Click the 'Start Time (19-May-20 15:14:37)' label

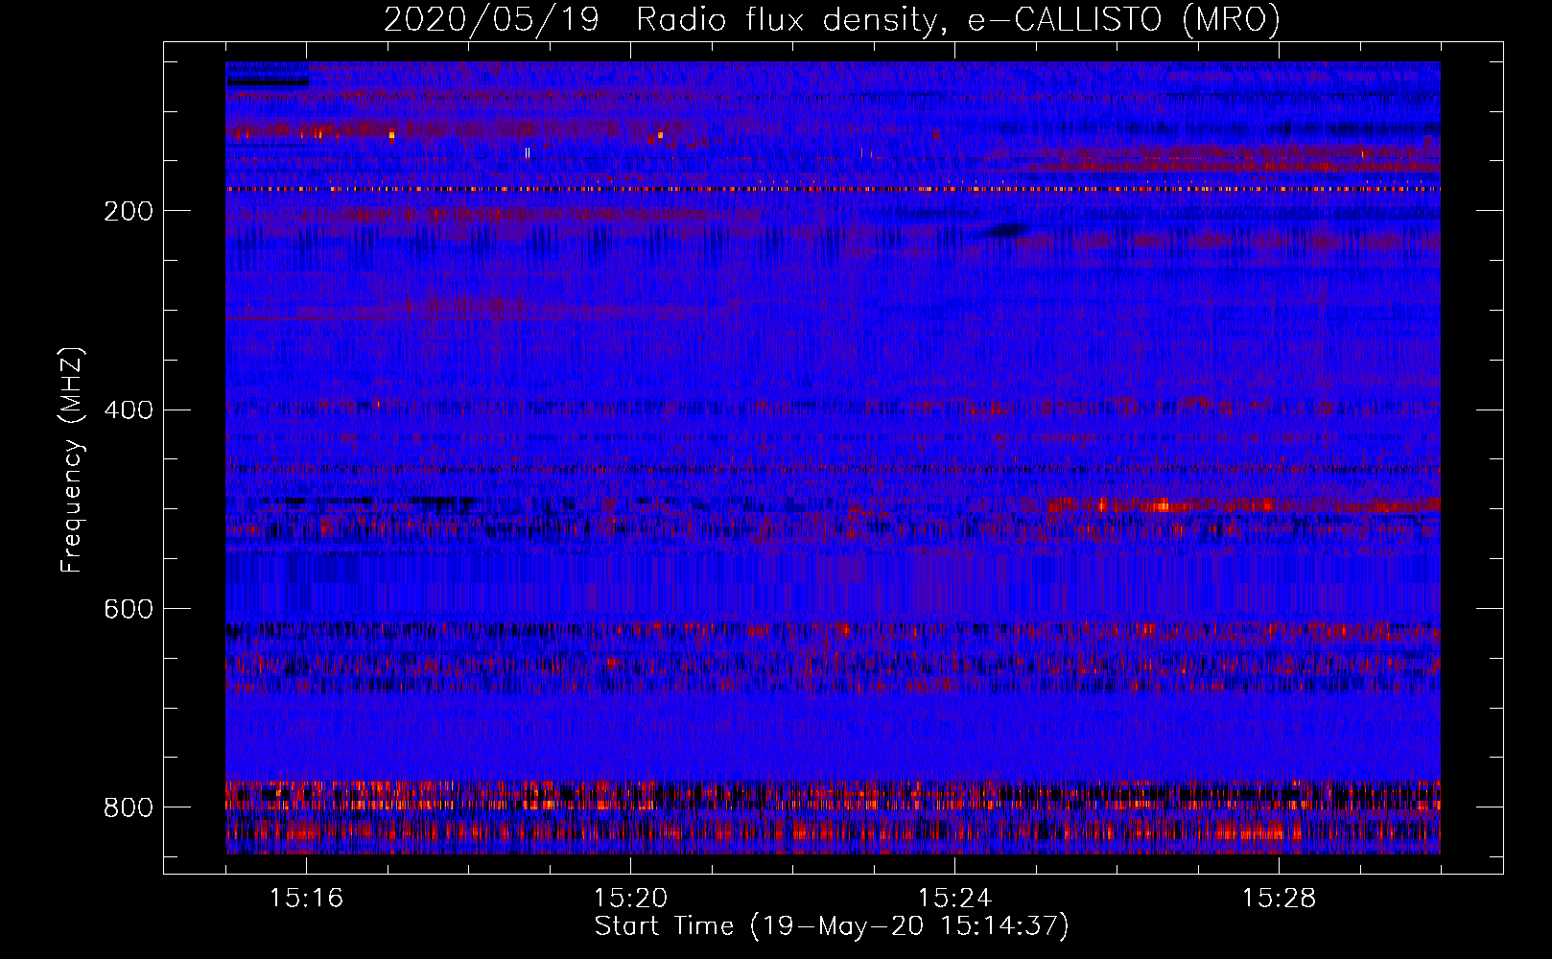point(832,926)
